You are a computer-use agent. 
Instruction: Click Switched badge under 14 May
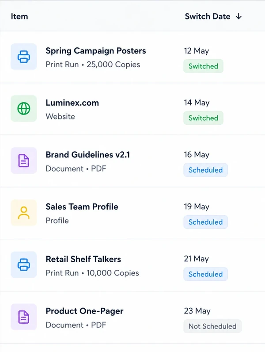[x=203, y=118]
